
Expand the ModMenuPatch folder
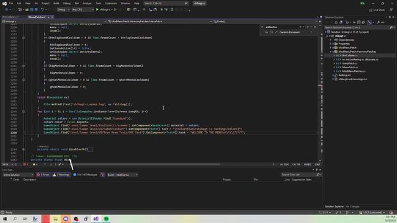331,48
